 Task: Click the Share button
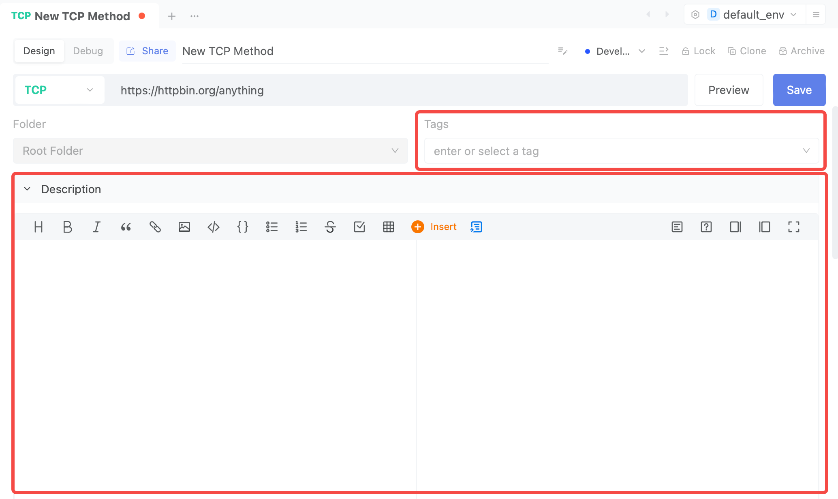point(147,51)
